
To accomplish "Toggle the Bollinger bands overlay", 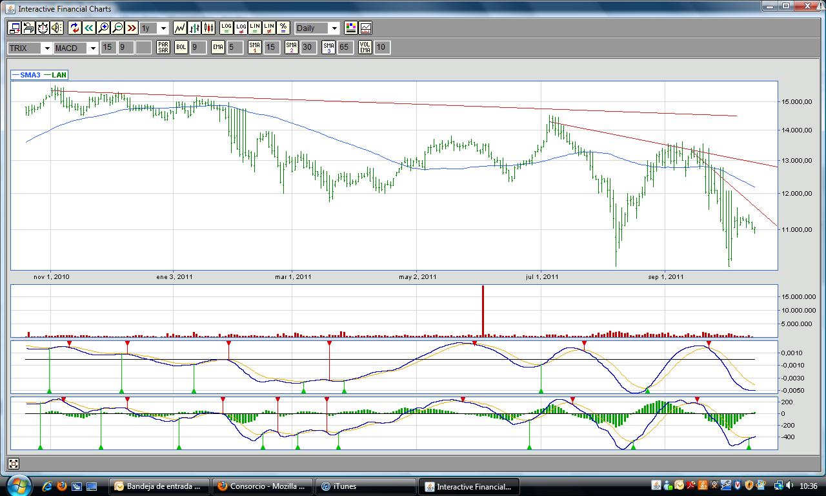I will 181,47.
